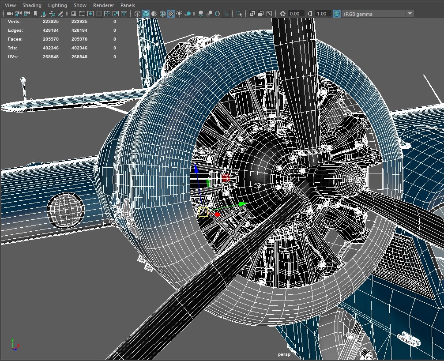This screenshot has width=444, height=361.
Task: Open the sRGB gamma view transform dropdown
Action: 410,13
